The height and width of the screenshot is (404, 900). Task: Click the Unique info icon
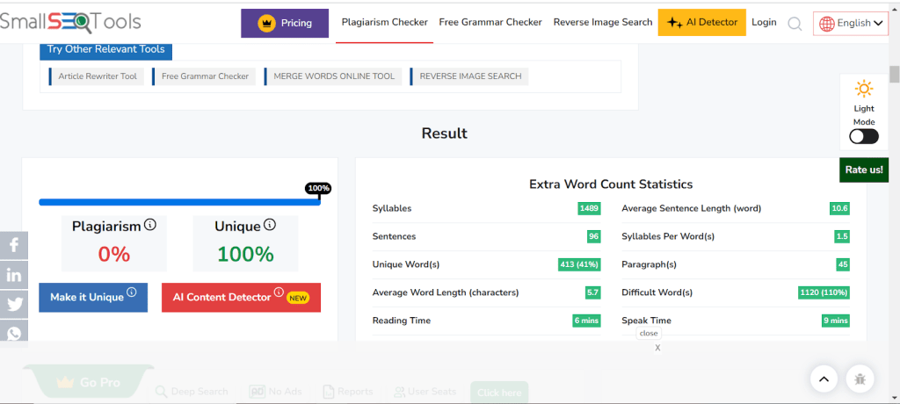click(270, 225)
